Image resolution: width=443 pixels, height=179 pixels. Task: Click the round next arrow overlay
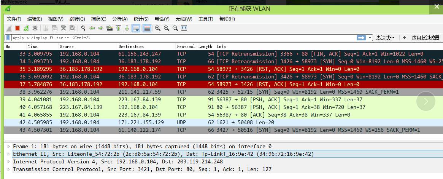coord(426,101)
